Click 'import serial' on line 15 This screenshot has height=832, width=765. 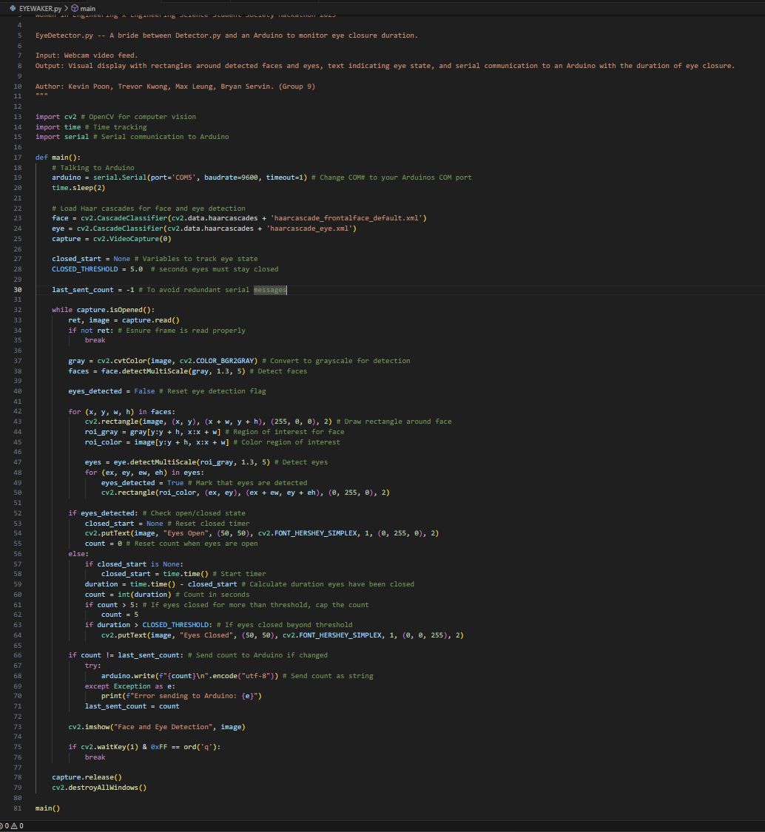(x=62, y=137)
